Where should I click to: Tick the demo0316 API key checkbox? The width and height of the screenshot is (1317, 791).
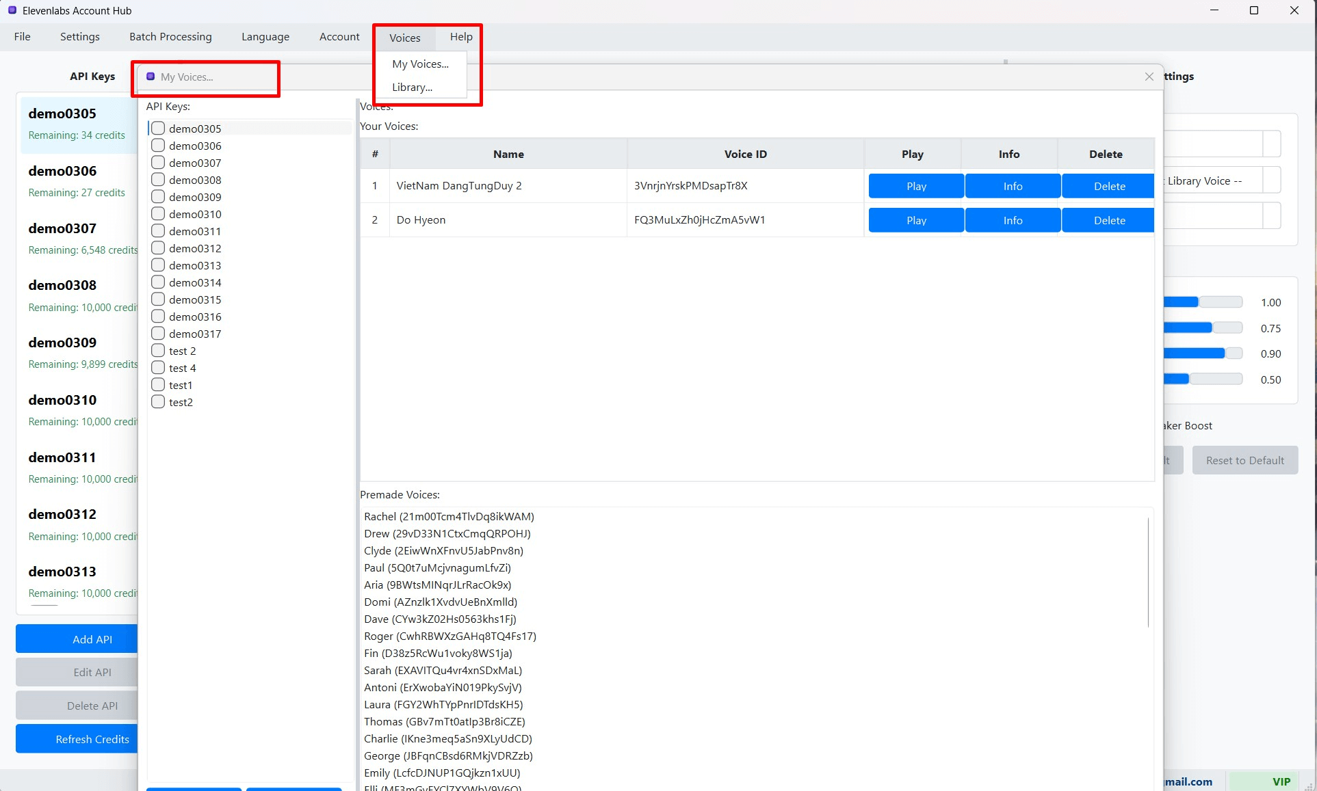tap(158, 317)
